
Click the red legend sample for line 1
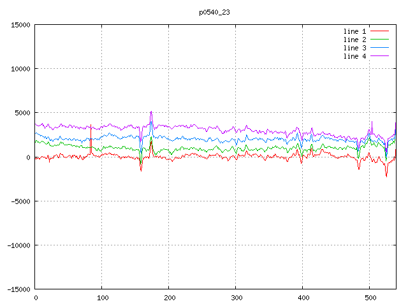tap(380, 31)
